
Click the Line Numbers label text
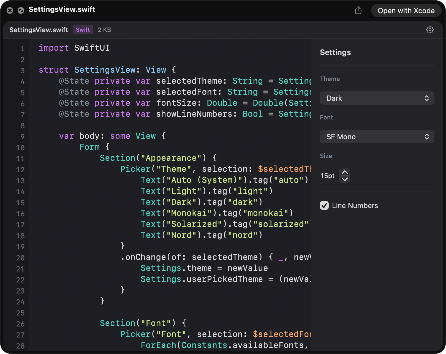355,206
